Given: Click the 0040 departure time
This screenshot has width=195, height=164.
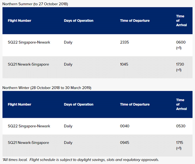Looking at the screenshot, I should [x=125, y=126].
